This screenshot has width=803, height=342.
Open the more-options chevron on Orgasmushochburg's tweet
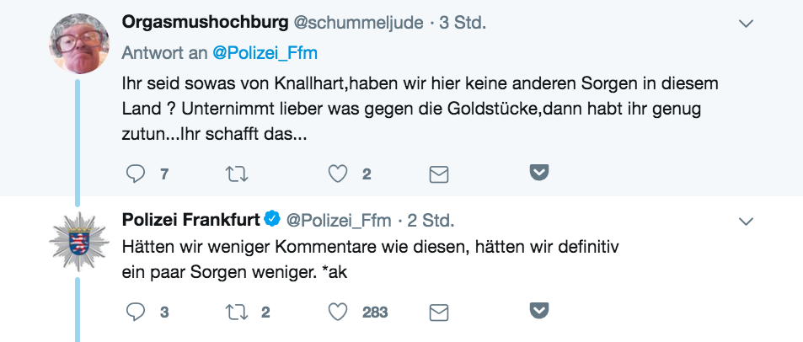(747, 24)
